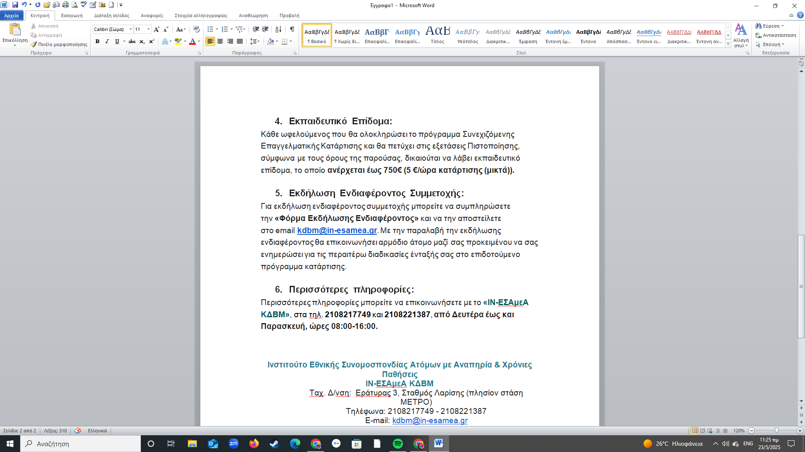Align text to the right
This screenshot has width=805, height=452.
point(230,41)
